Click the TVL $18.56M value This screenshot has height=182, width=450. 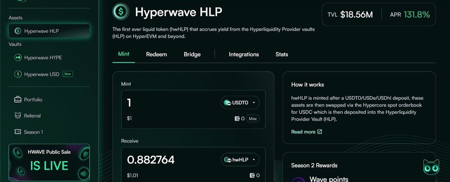tap(356, 15)
